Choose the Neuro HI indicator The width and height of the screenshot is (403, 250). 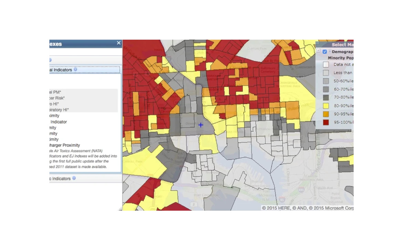[53, 104]
